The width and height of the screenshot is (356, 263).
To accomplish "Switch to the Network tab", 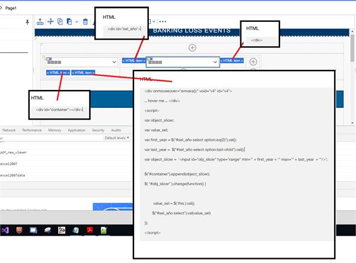I will (x=9, y=130).
